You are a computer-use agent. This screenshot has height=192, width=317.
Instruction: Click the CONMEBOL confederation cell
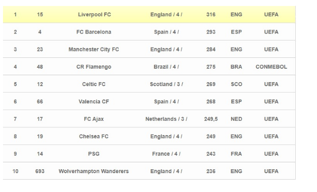click(271, 67)
